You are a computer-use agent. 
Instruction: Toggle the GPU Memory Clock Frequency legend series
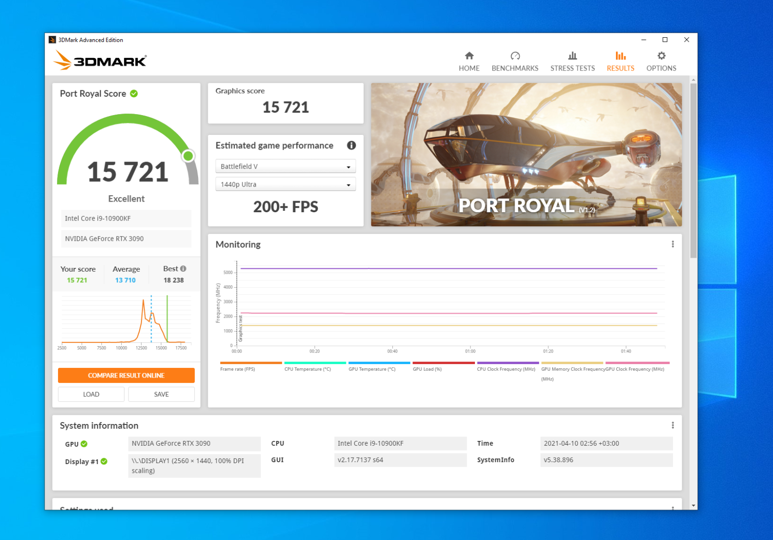(x=572, y=371)
